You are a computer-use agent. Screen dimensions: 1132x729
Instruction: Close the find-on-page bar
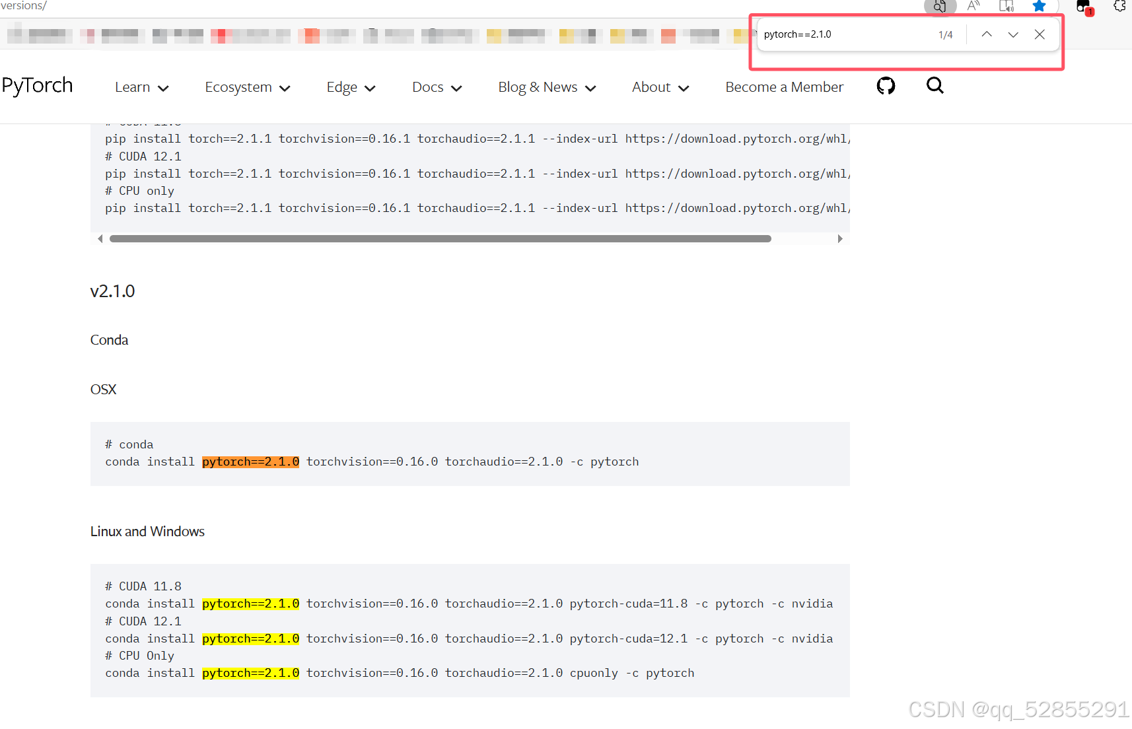[x=1040, y=34]
